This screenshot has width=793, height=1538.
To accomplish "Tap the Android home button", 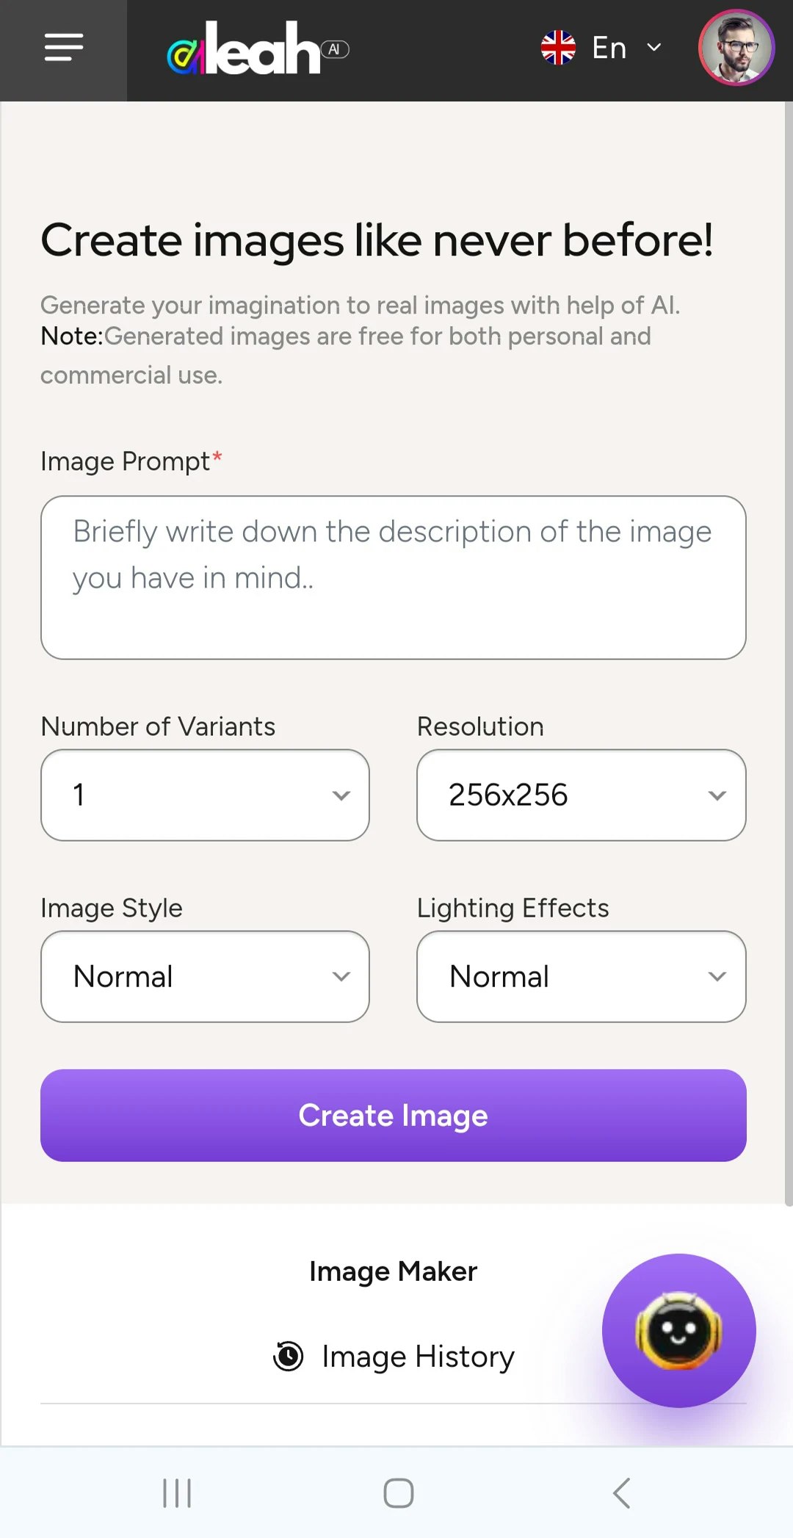I will click(x=398, y=1492).
